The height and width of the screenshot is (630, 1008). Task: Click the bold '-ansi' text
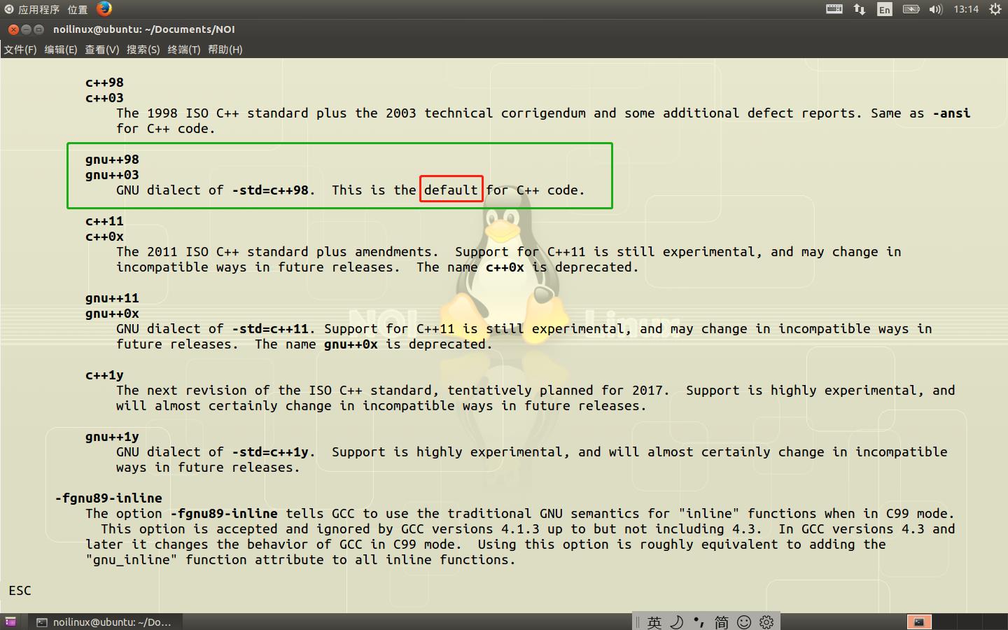(x=951, y=113)
